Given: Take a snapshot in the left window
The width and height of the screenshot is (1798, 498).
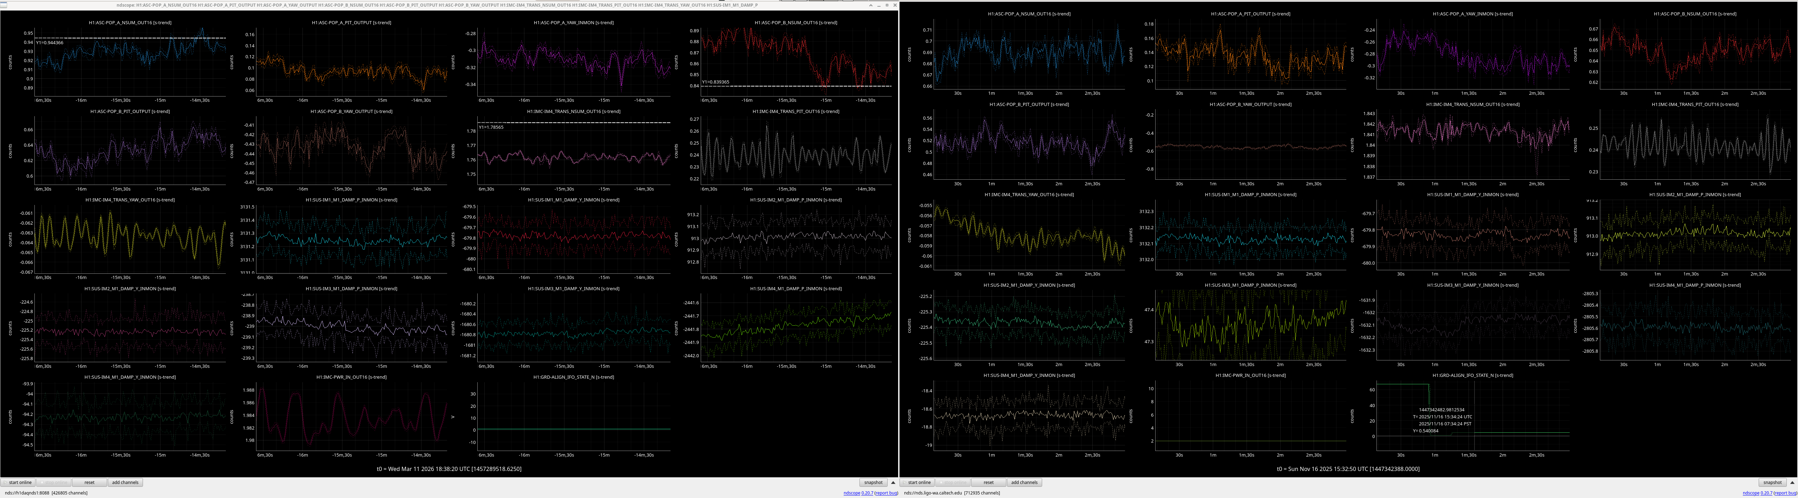Looking at the screenshot, I should 873,482.
